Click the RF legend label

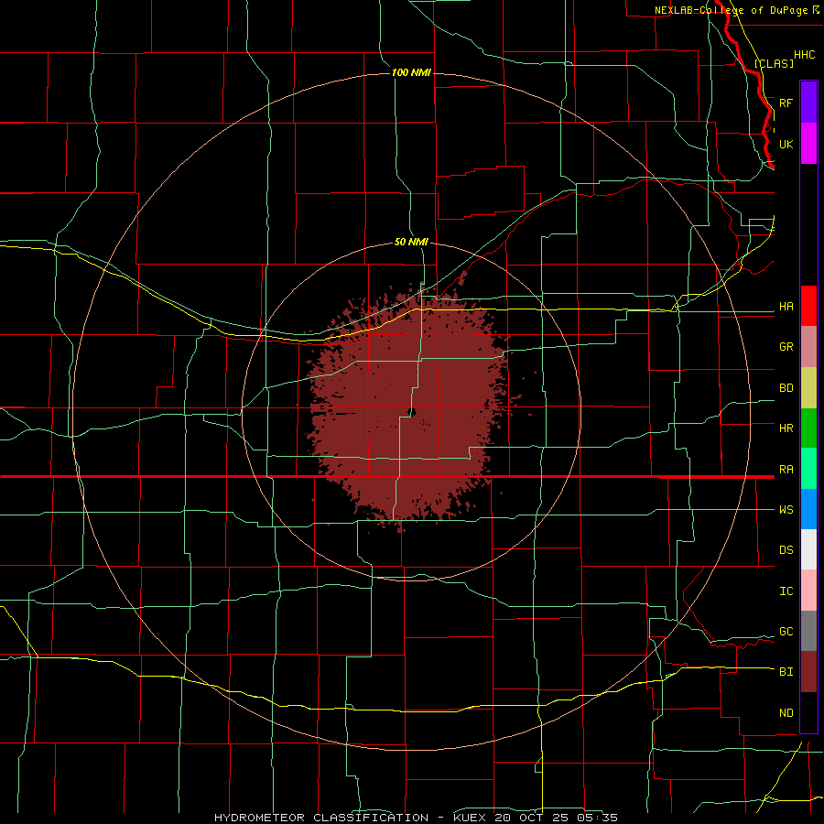pyautogui.click(x=786, y=103)
